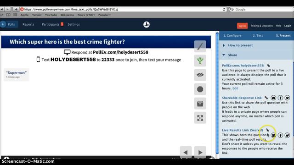
Task: Click the Poll Everywhere logo in header
Action: click(147, 24)
